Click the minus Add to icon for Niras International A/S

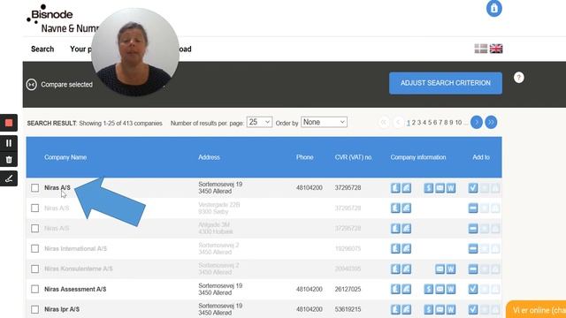[473, 248]
